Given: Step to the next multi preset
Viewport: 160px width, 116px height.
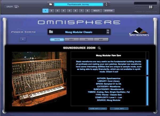Looking at the screenshot, I should (x=106, y=5).
